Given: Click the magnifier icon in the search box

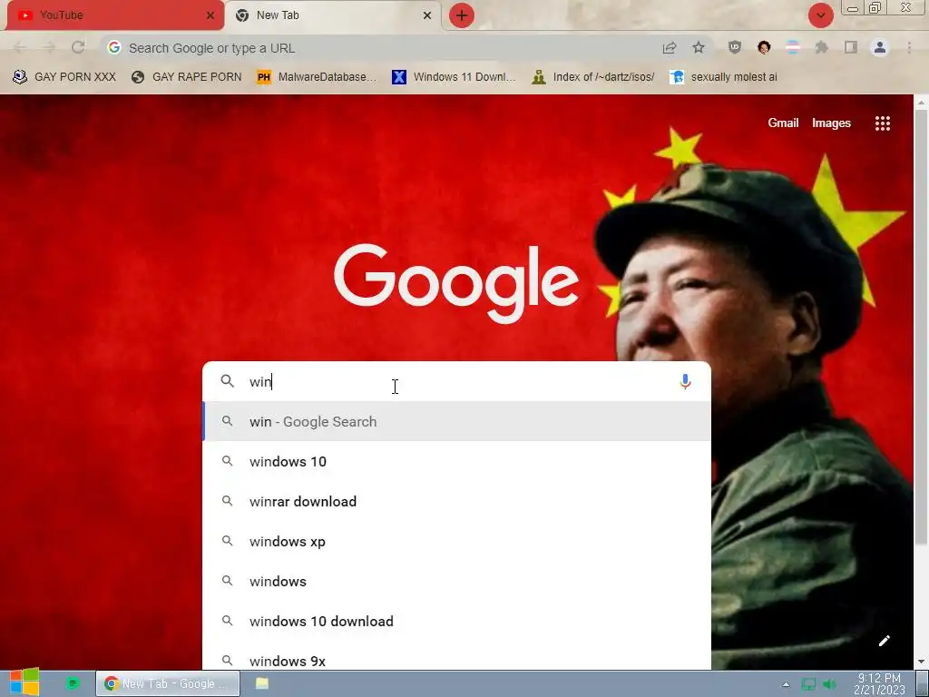Looking at the screenshot, I should click(x=228, y=381).
